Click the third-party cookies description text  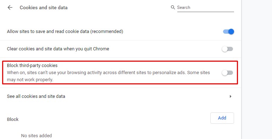(x=109, y=76)
